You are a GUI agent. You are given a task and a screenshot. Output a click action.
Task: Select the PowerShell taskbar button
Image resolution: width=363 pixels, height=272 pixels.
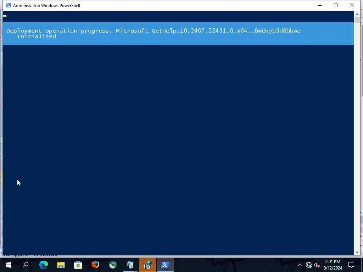(165, 265)
